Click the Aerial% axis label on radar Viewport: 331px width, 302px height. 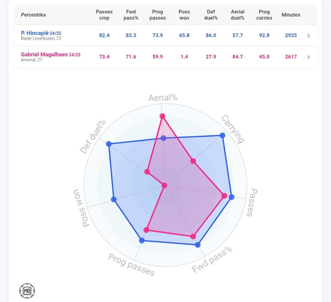(163, 98)
